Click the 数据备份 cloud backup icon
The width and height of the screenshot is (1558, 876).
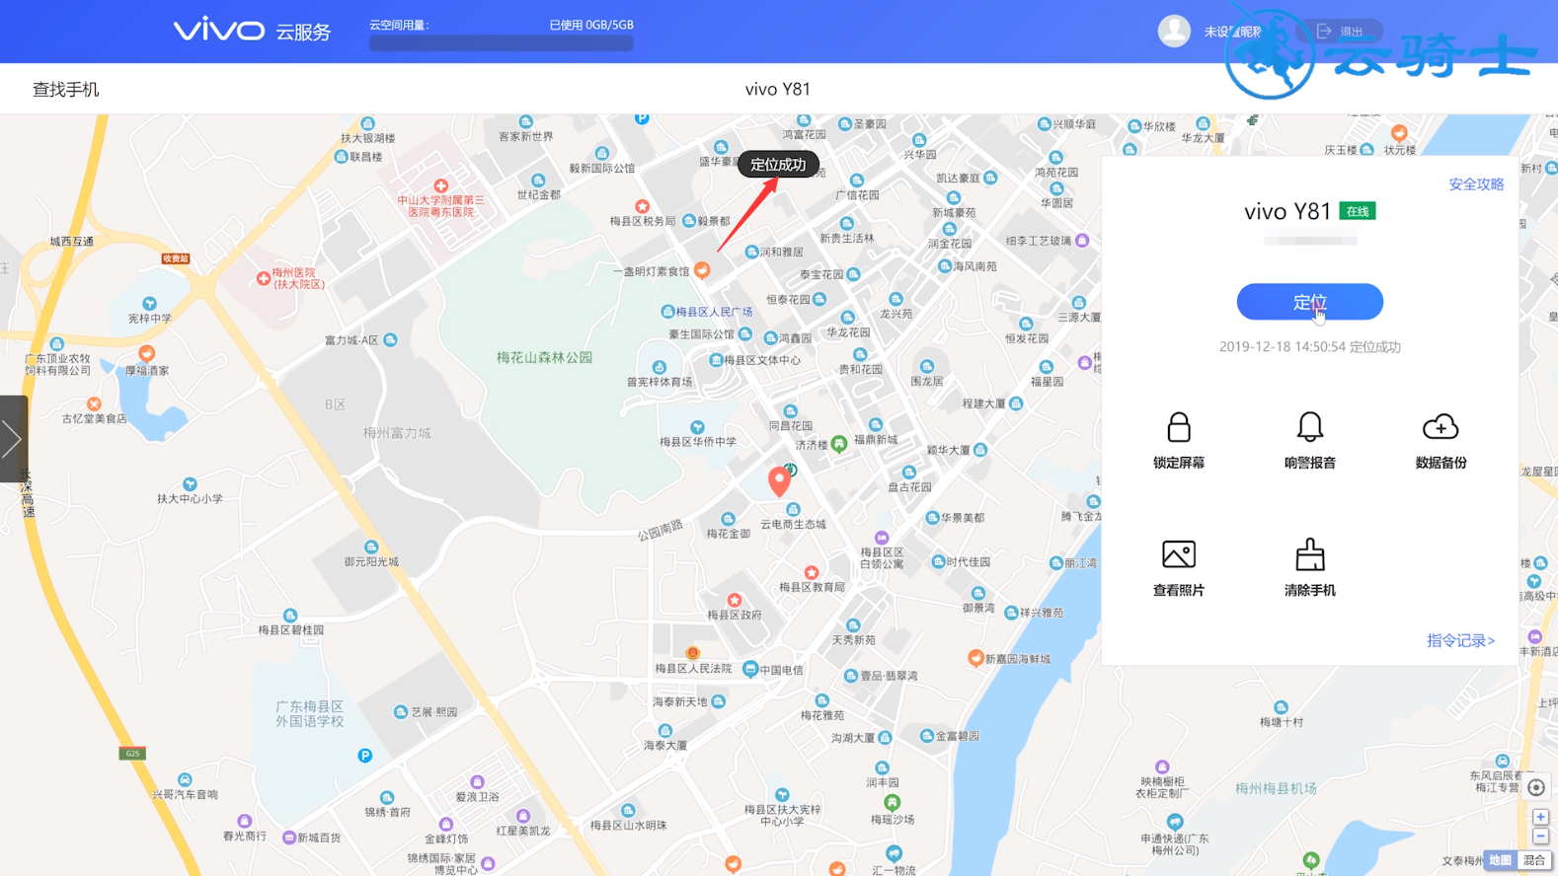(1441, 427)
